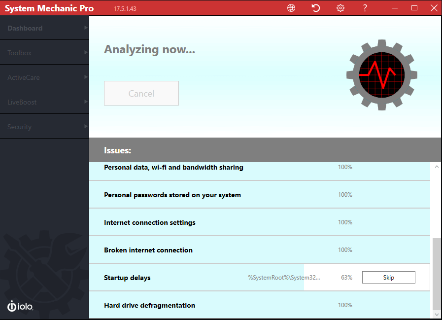Screen dimensions: 442x320
Task: Open settings gear in title bar
Action: [x=340, y=8]
